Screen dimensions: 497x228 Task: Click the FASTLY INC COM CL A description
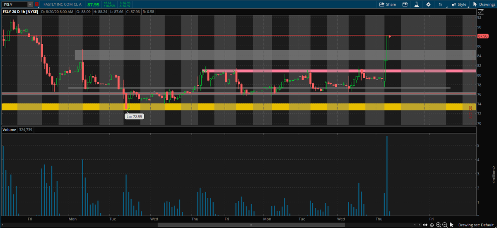point(62,4)
